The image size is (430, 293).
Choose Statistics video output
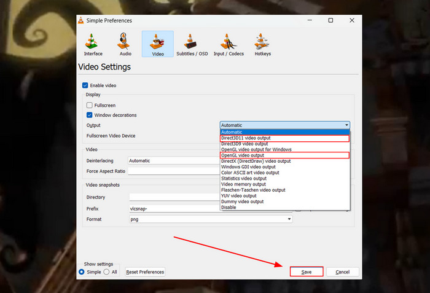click(284, 178)
